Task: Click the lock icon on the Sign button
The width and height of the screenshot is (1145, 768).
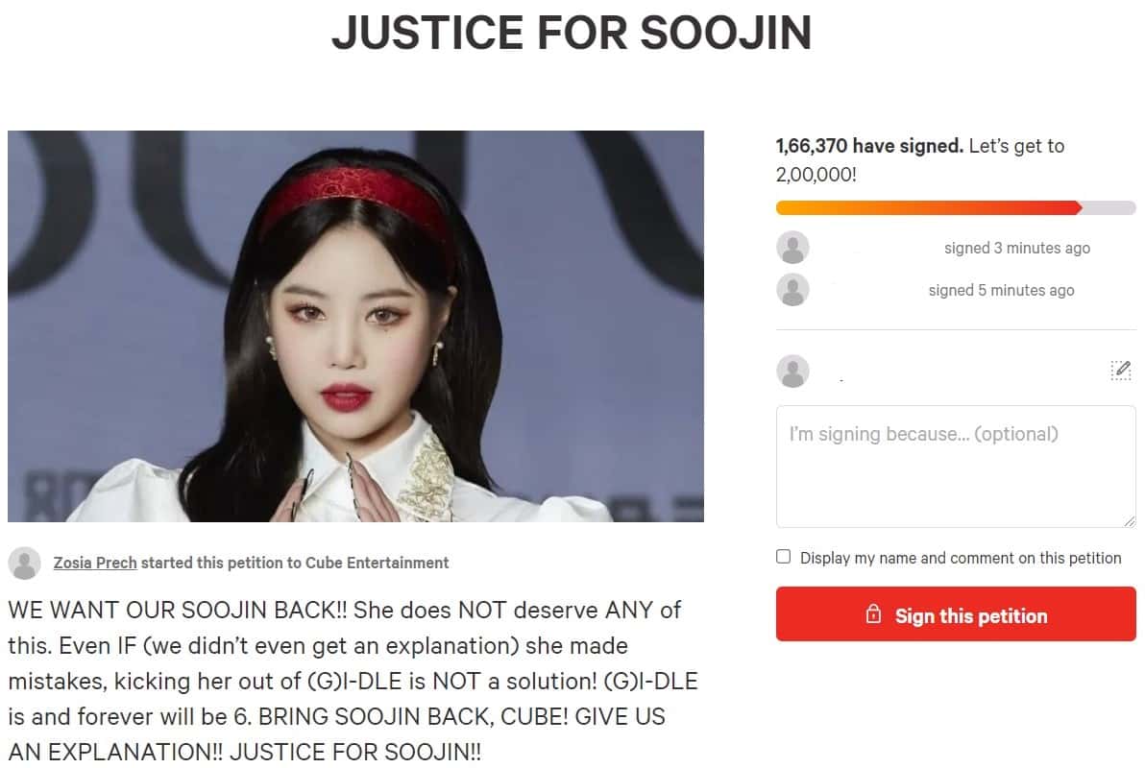Action: click(873, 615)
